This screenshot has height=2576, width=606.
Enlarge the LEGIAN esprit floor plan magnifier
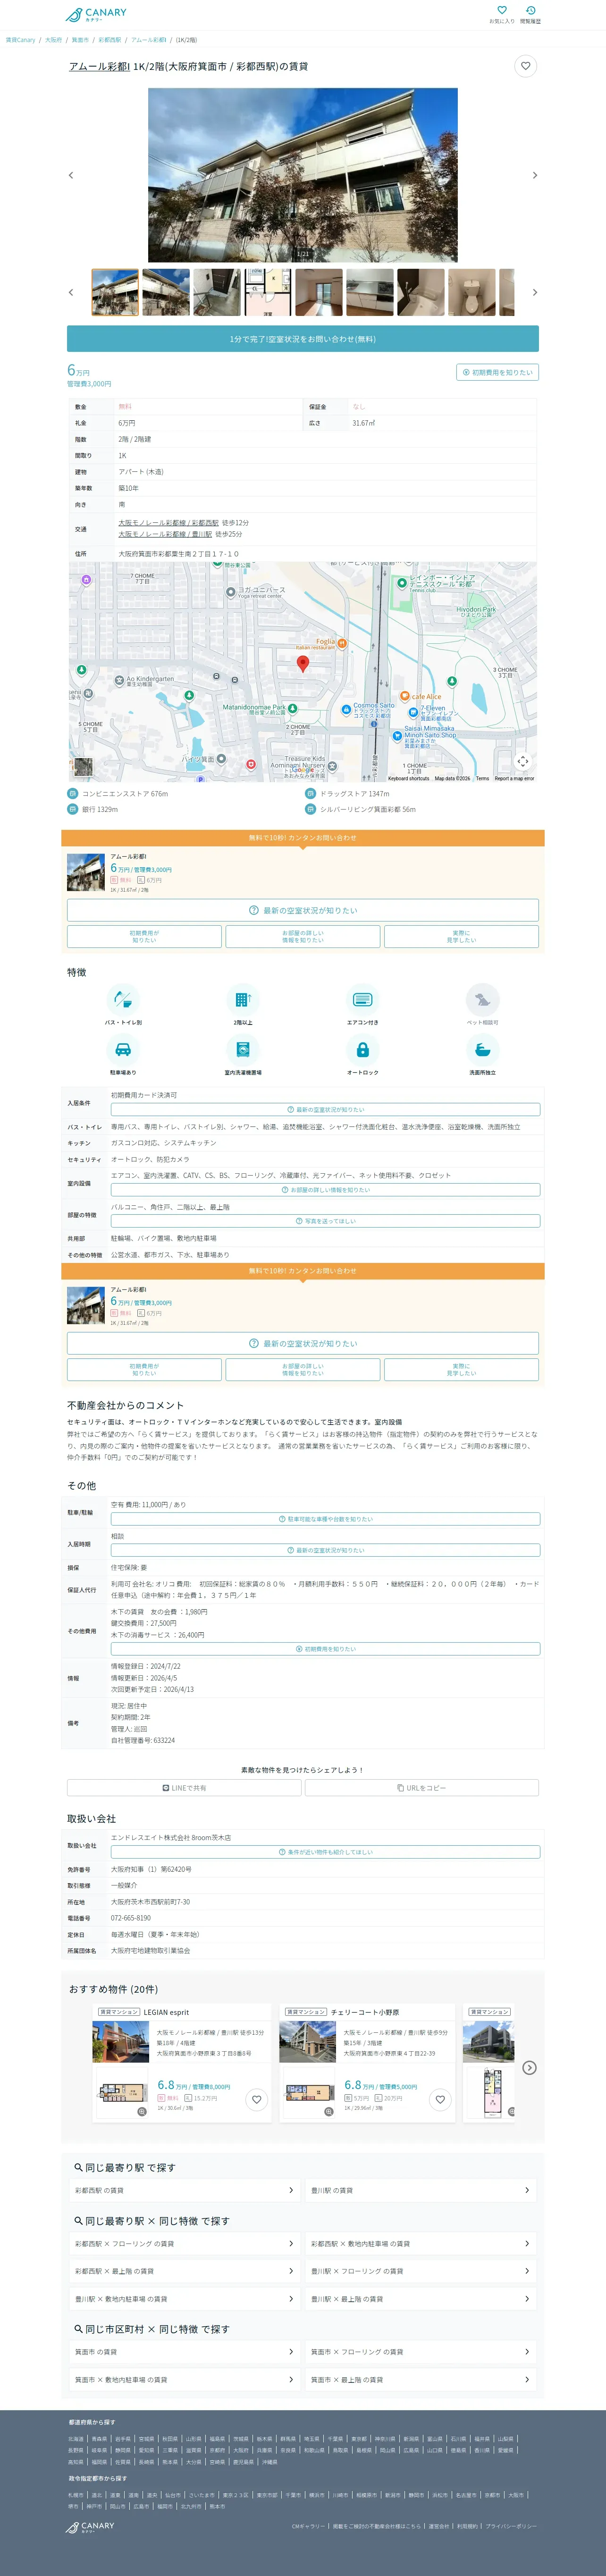coord(143,2112)
